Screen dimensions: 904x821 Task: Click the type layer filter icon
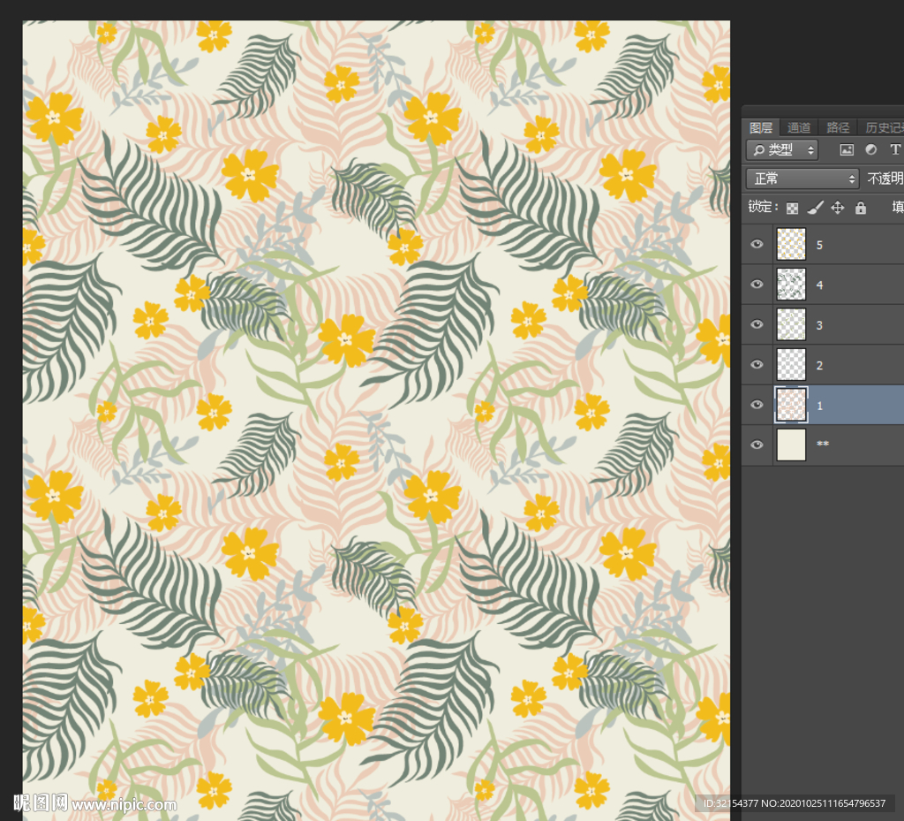pyautogui.click(x=894, y=150)
